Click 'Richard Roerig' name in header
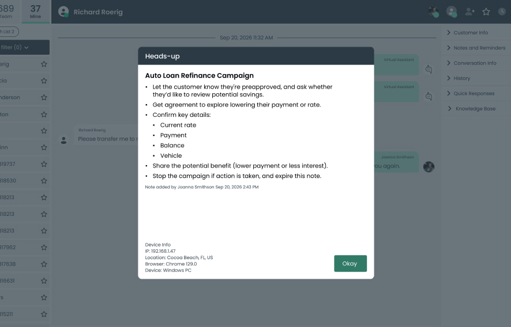The width and height of the screenshot is (511, 327). pyautogui.click(x=98, y=12)
